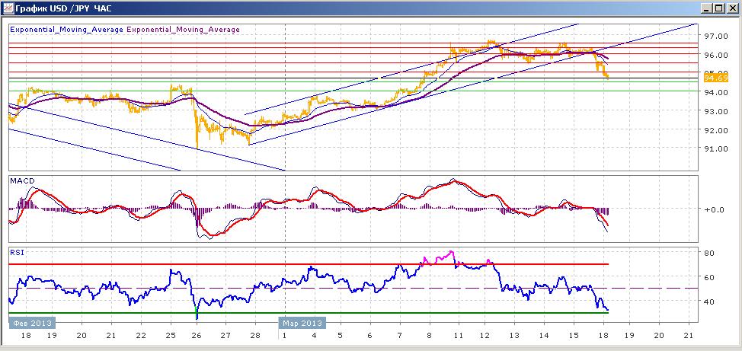Screen dimensions: 742x351
Task: Click the 80 level on RSI axis
Action: pyautogui.click(x=709, y=253)
